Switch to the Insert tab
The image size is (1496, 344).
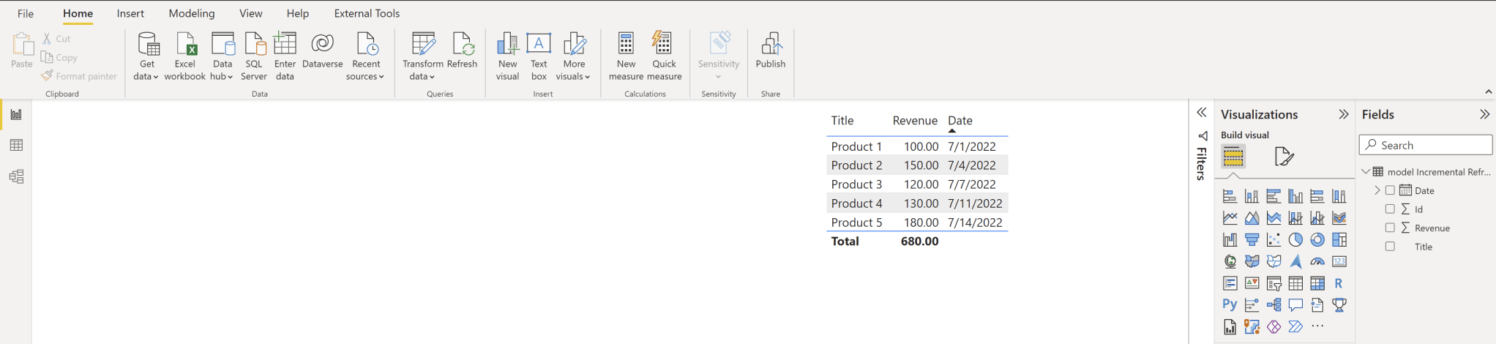[130, 13]
